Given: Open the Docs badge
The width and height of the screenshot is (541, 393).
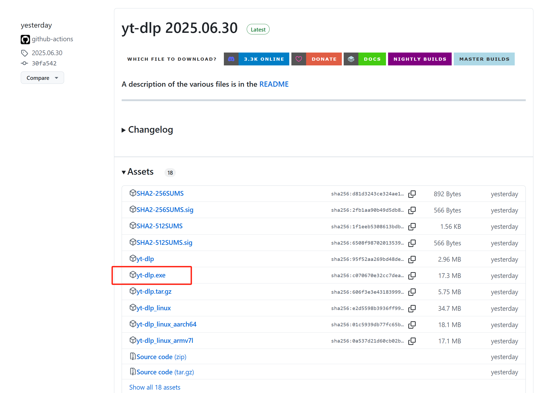Looking at the screenshot, I should click(x=364, y=59).
